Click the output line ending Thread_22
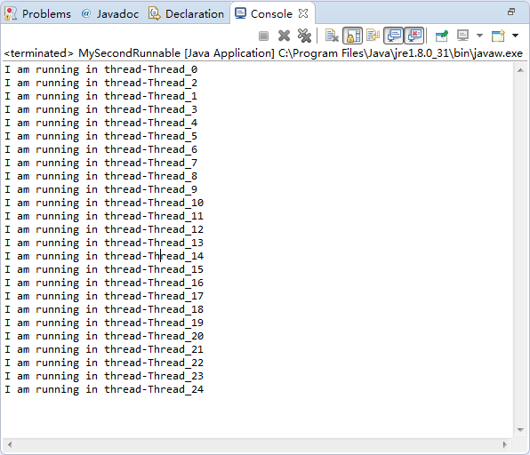 [x=104, y=363]
